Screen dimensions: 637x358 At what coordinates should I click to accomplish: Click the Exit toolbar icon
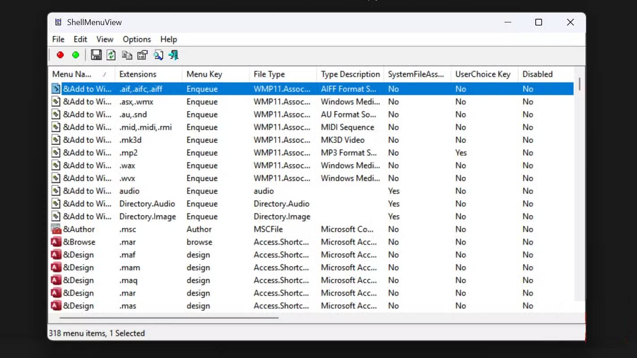(x=173, y=55)
